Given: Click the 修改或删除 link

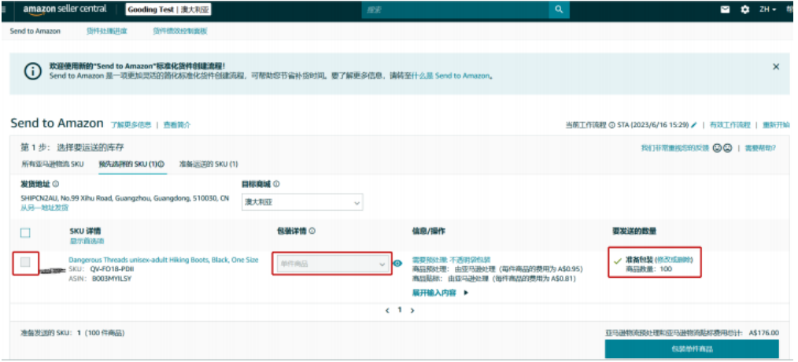Looking at the screenshot, I should (674, 260).
